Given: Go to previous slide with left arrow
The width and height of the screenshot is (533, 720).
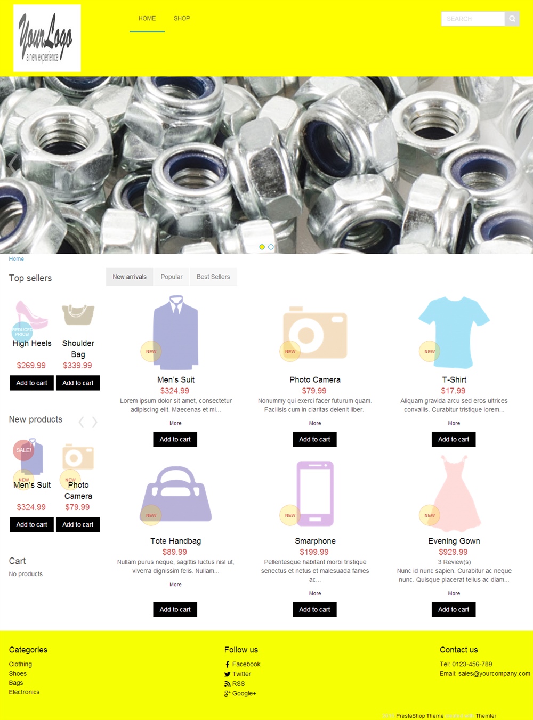Looking at the screenshot, I should pos(12,164).
